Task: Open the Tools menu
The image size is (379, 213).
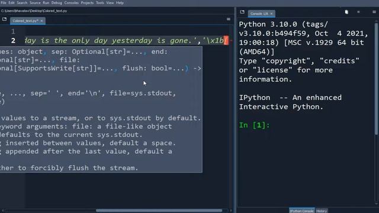Action: click(100, 3)
